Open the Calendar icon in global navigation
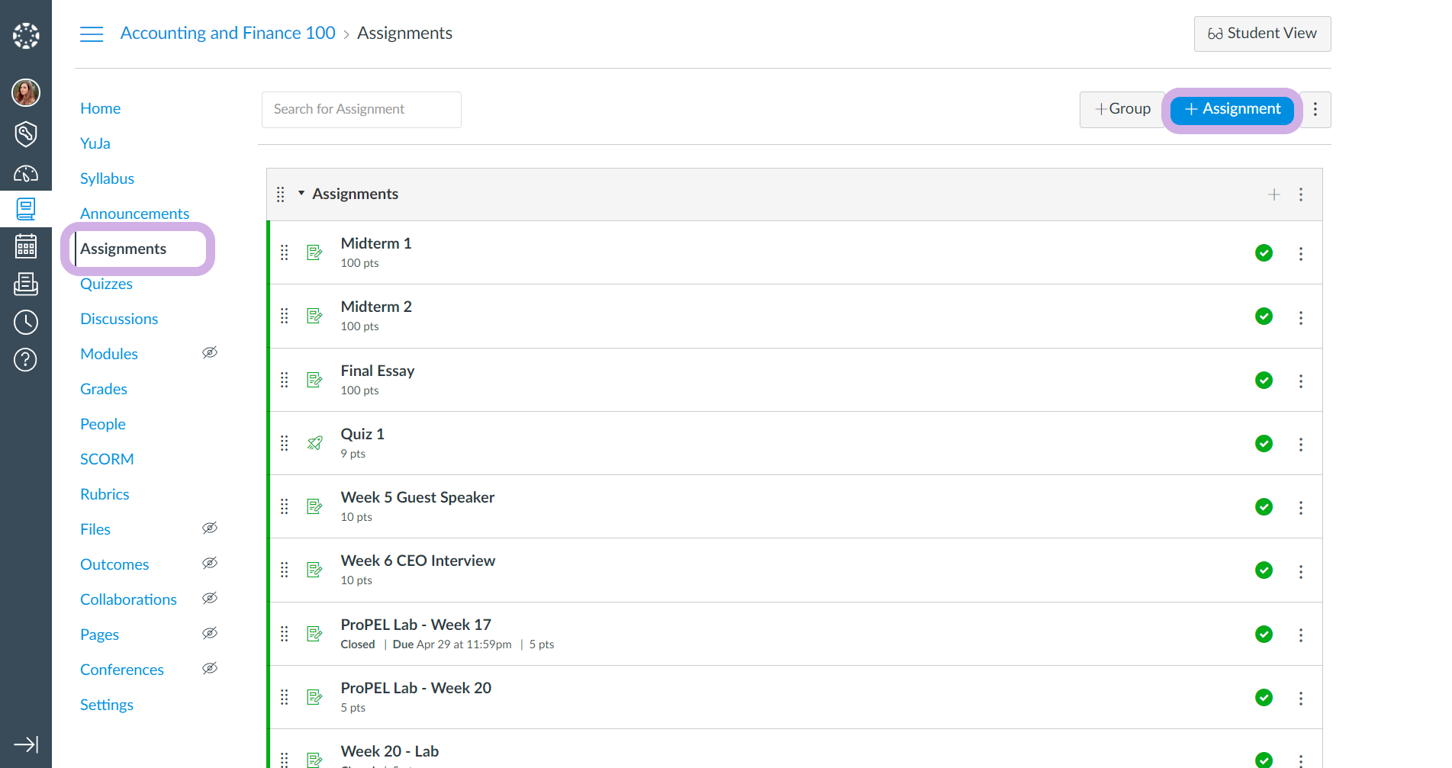 coord(25,246)
